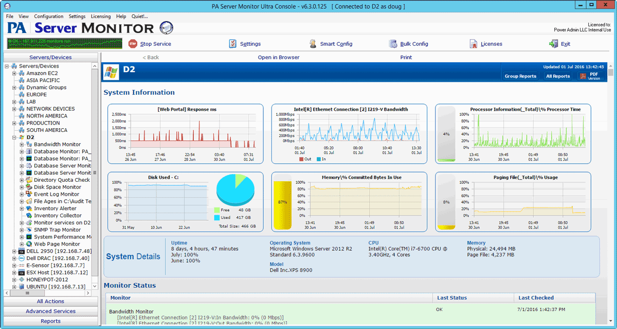Click the Dell DRAC device icon
This screenshot has height=329, width=617.
tap(22, 258)
